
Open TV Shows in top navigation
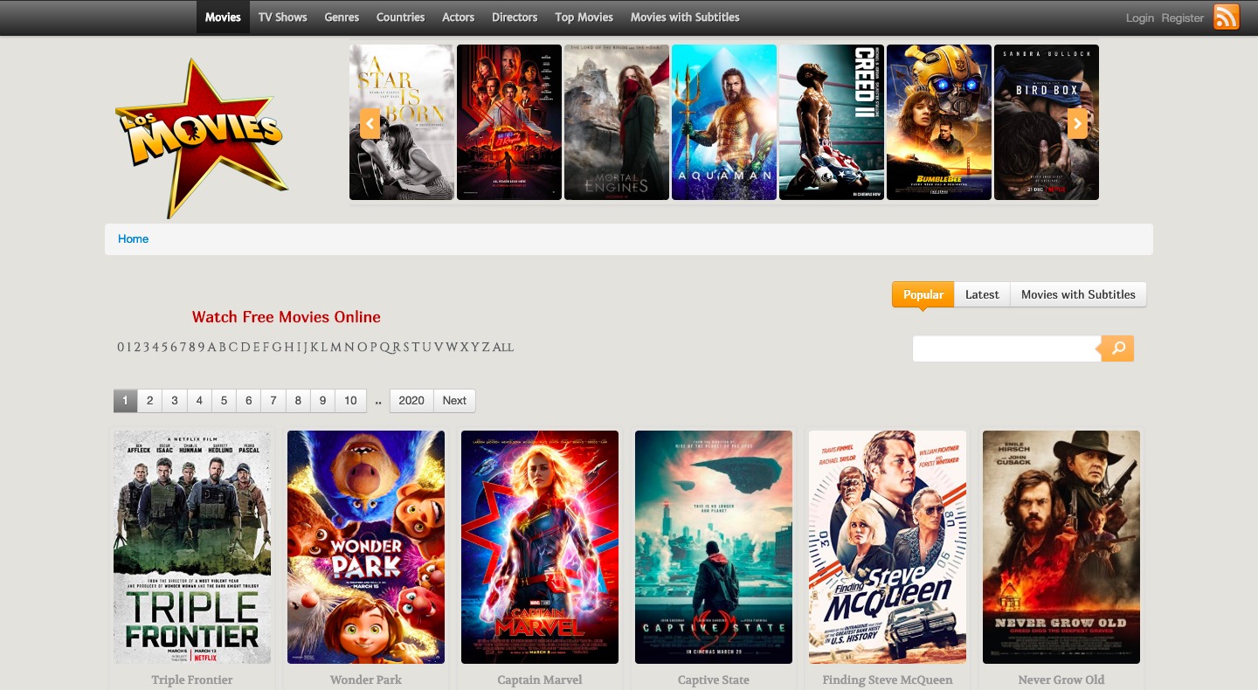(x=283, y=17)
